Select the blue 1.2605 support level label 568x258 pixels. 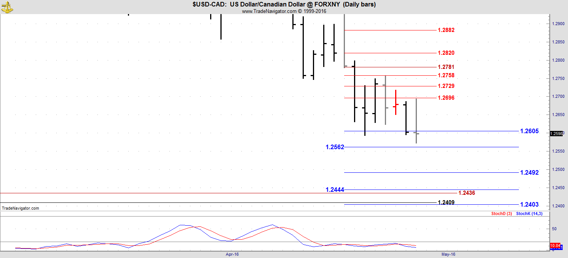pos(529,131)
